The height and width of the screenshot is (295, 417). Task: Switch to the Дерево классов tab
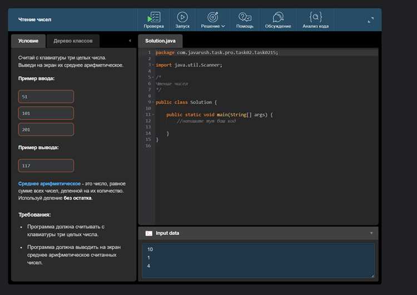[x=73, y=41]
